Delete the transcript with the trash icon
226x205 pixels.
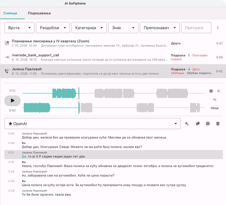(x=218, y=123)
